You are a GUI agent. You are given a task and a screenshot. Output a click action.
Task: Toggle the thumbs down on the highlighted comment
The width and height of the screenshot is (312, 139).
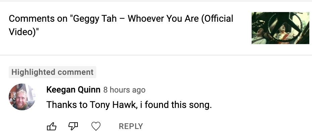click(73, 126)
